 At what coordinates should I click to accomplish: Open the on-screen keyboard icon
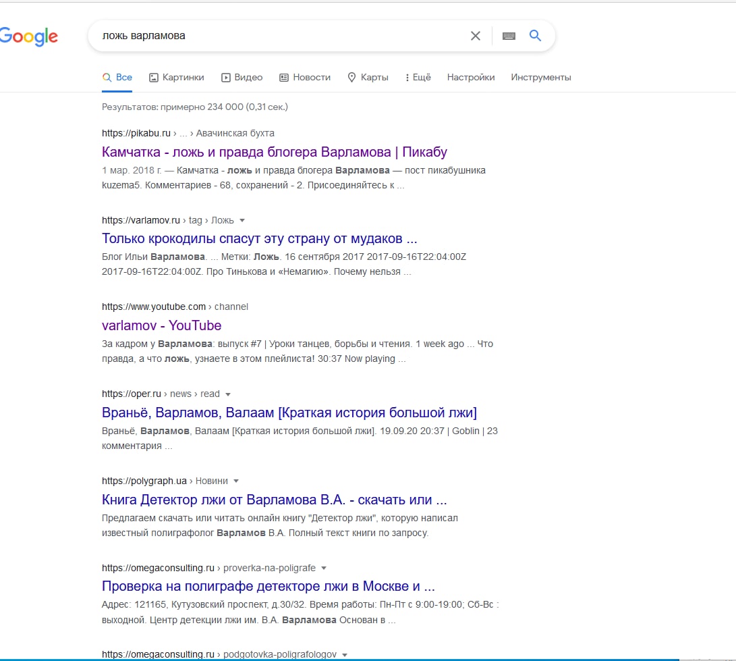tap(509, 36)
